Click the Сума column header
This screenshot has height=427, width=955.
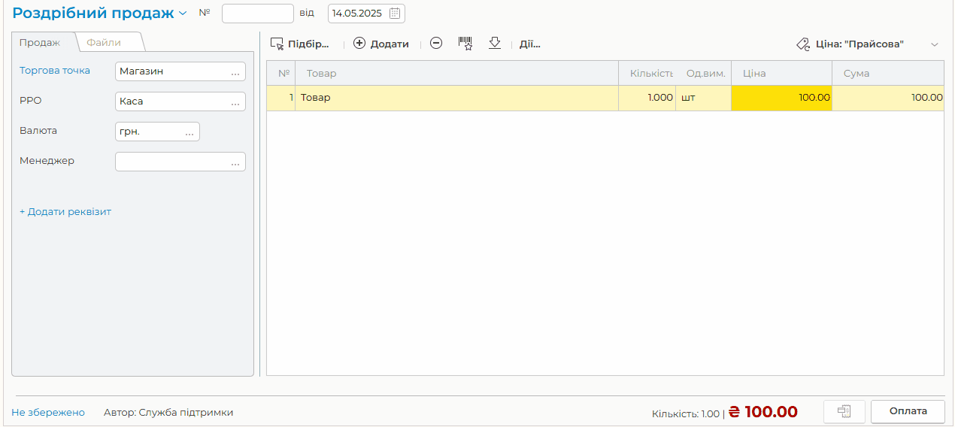click(x=888, y=74)
